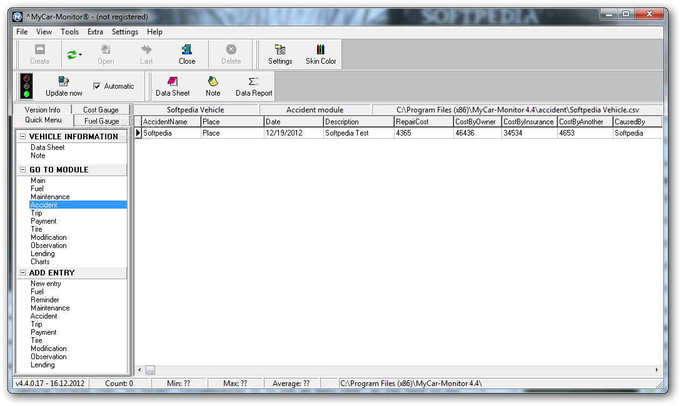Collapse the GO TO MODULE section
681x406 pixels.
[x=23, y=170]
